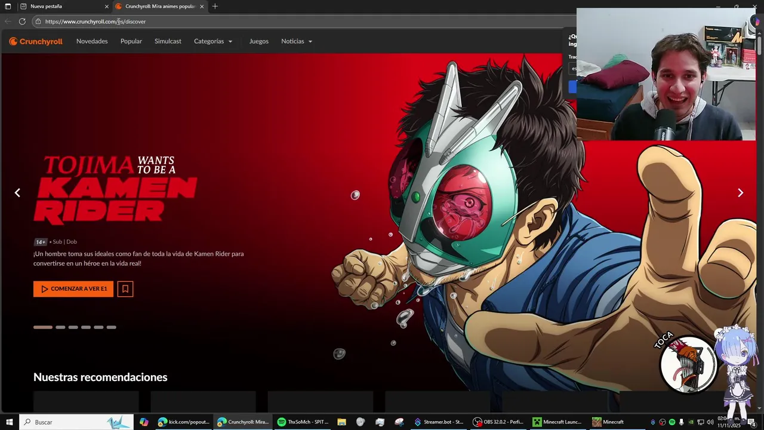Viewport: 764px width, 430px height.
Task: Select the first carousel indicator
Action: pos(43,327)
